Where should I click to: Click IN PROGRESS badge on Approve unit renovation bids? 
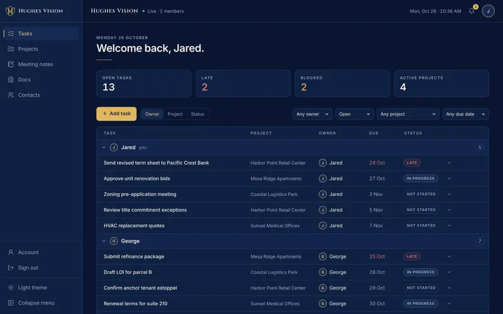pyautogui.click(x=421, y=178)
